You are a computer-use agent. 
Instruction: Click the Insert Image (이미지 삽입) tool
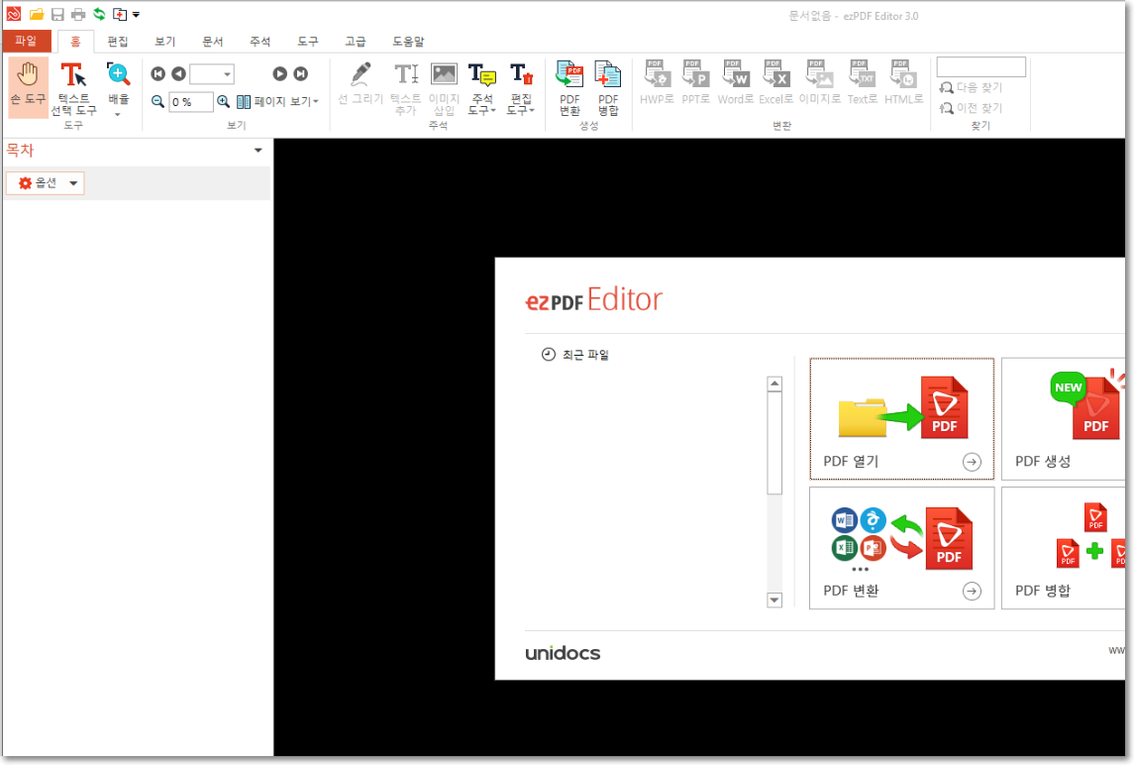(x=444, y=88)
